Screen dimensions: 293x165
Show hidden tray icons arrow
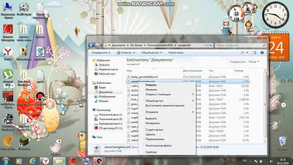[250, 161]
